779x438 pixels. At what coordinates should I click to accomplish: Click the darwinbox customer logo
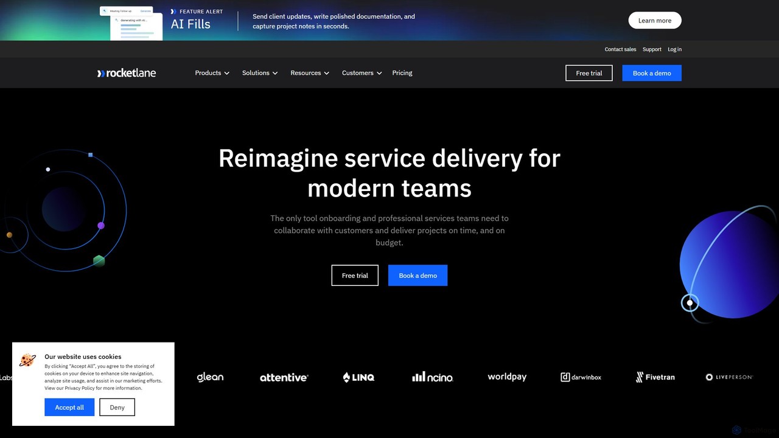[x=581, y=377]
